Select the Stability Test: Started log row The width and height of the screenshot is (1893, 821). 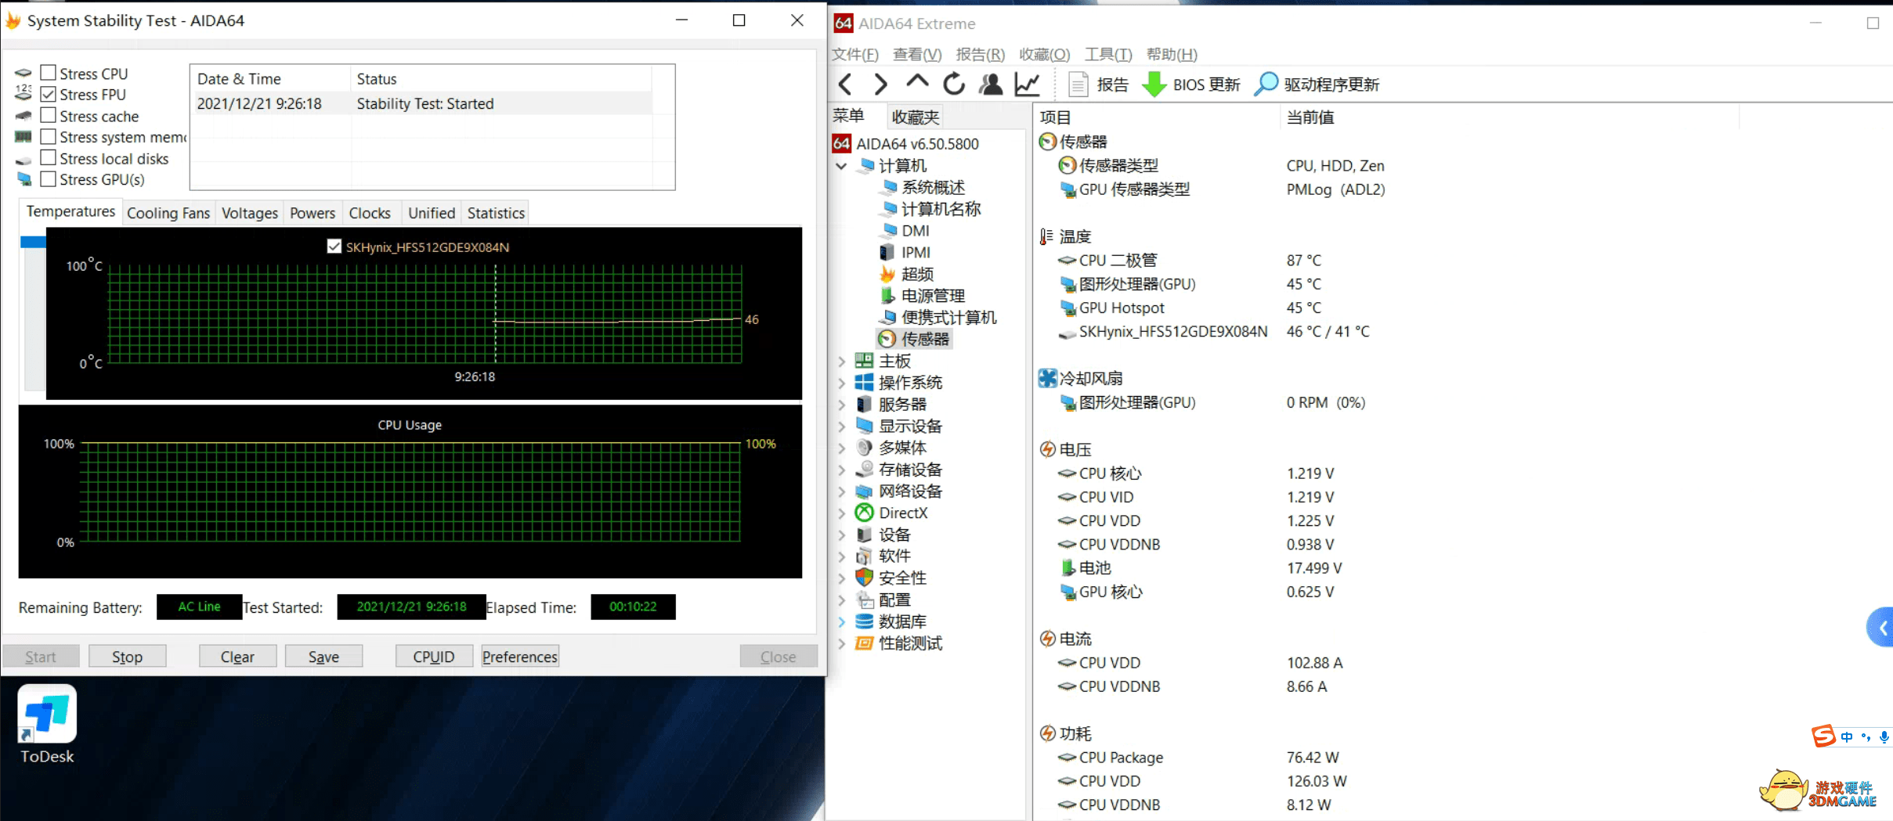[423, 103]
